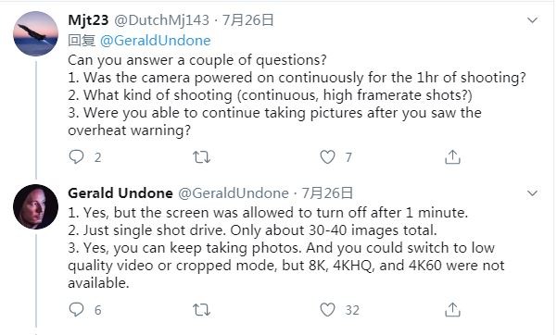Retweet Gerald Undone's answer tweet
557x335 pixels.
[201, 309]
